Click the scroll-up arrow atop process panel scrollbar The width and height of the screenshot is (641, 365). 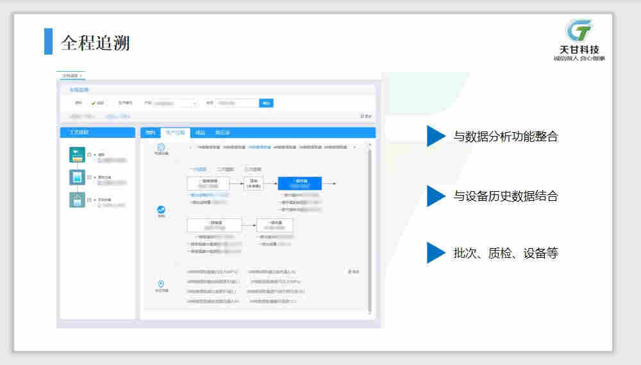point(370,145)
